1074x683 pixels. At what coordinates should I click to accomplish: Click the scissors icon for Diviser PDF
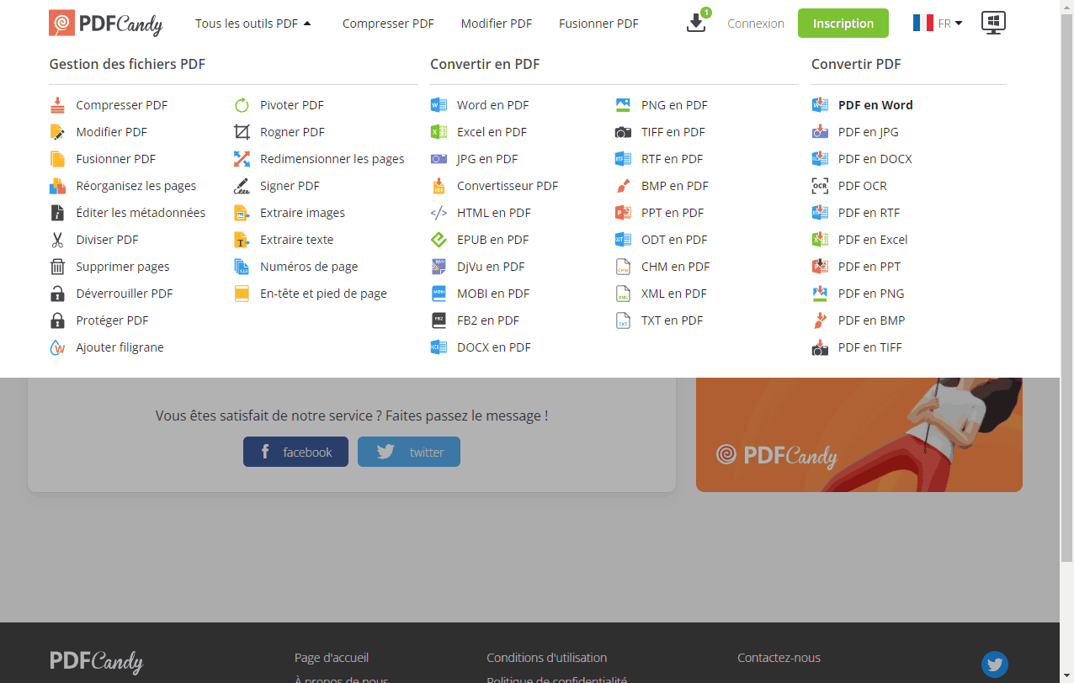[x=57, y=240]
